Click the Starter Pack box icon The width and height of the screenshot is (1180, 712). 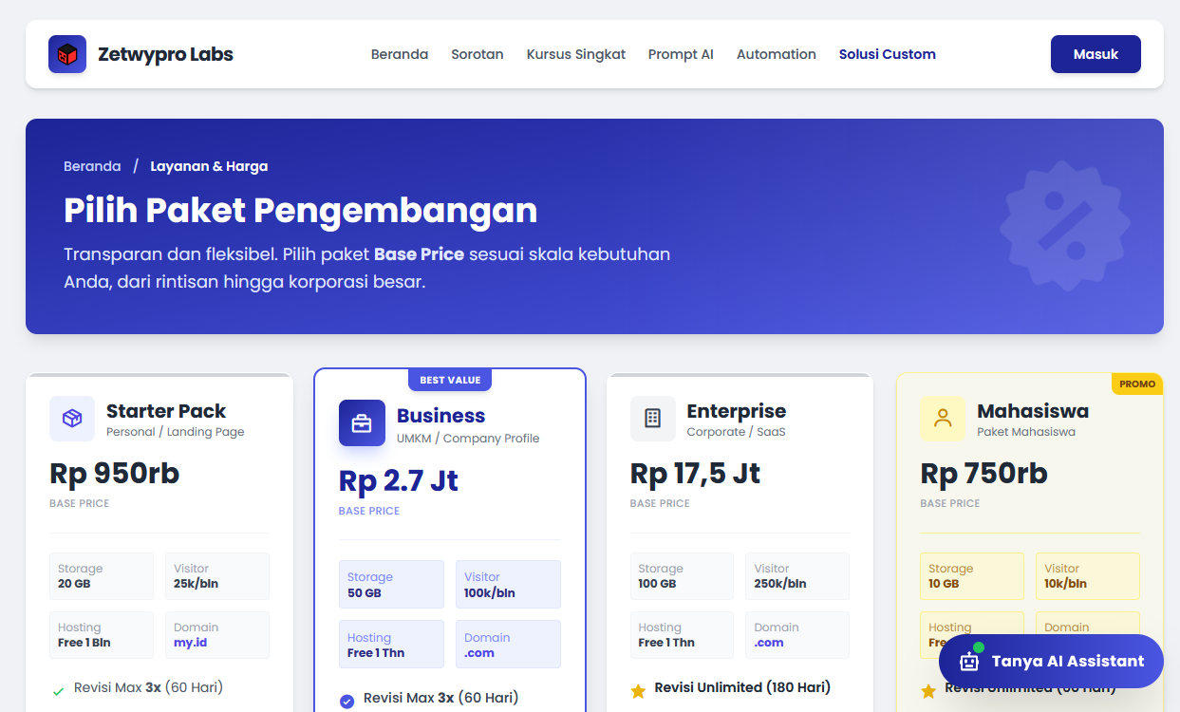72,419
